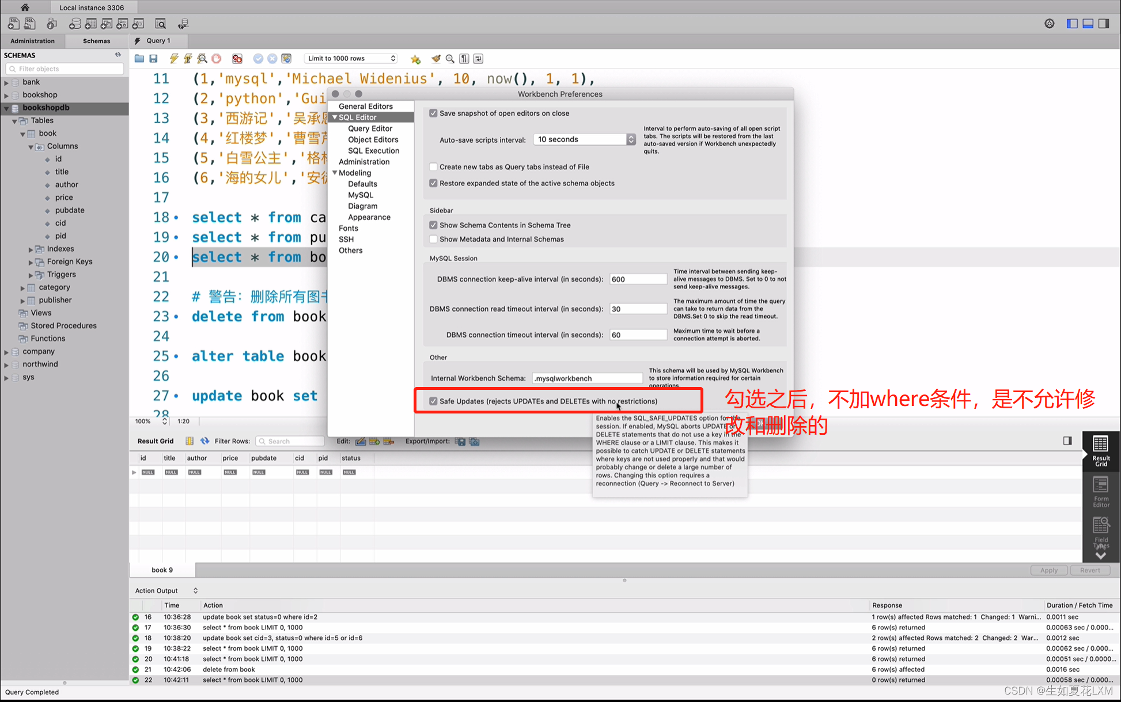Toggle the bottom output panel icon
The width and height of the screenshot is (1121, 702).
pos(1088,24)
